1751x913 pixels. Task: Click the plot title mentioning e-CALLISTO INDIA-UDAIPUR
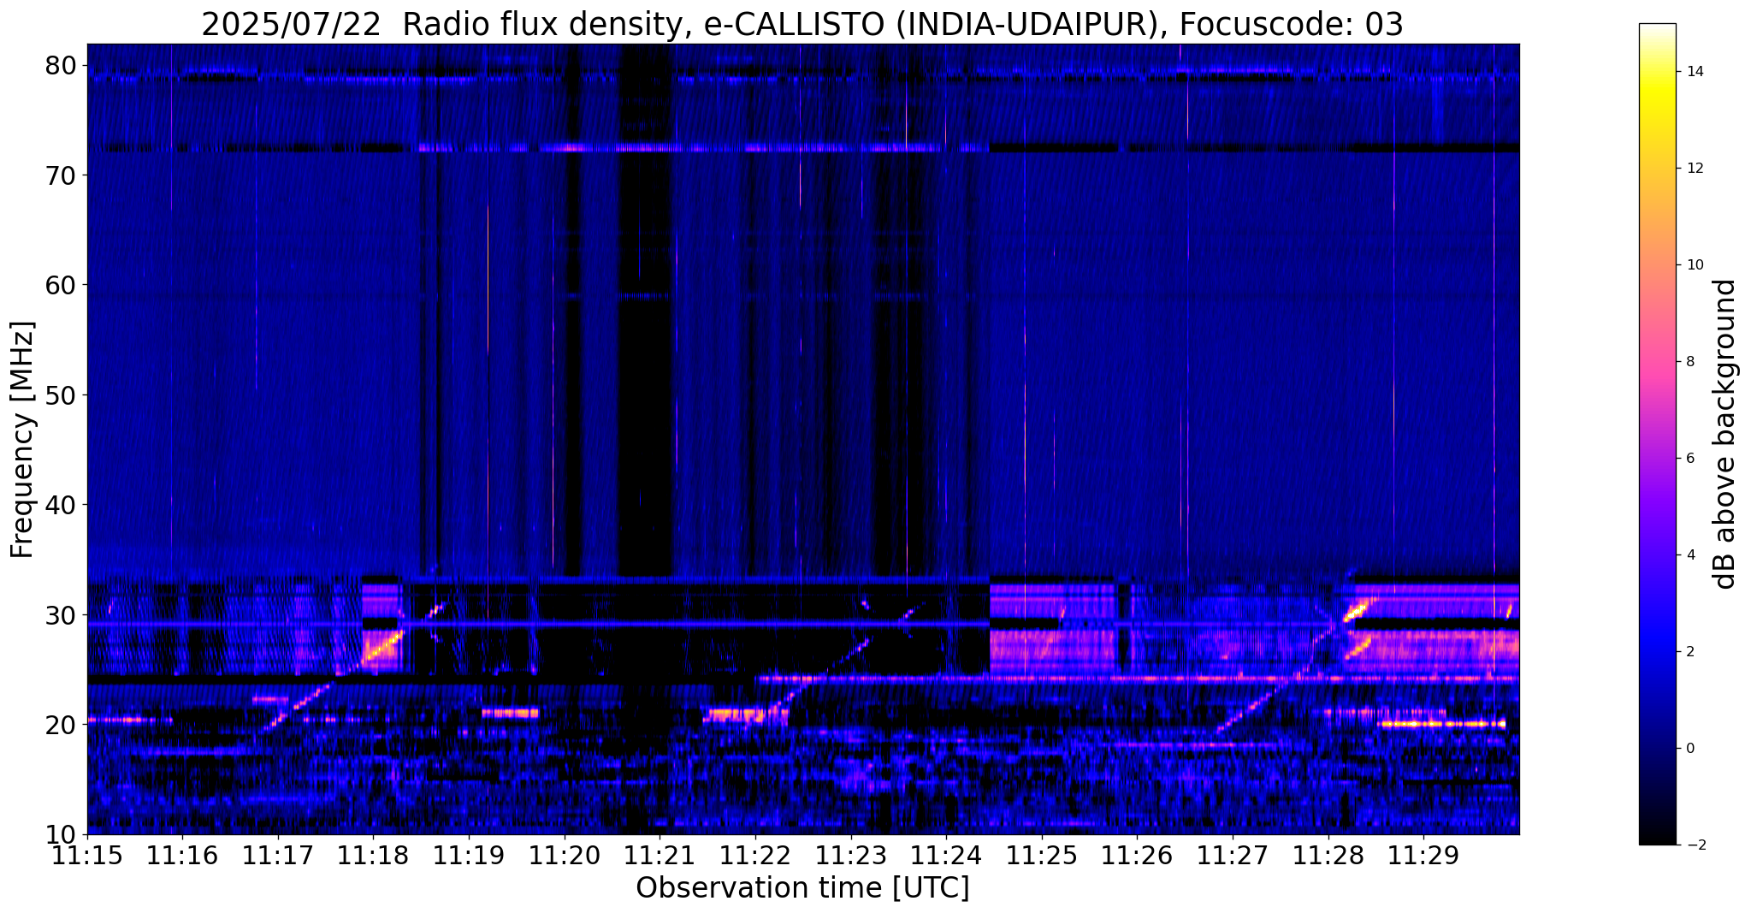pyautogui.click(x=802, y=24)
